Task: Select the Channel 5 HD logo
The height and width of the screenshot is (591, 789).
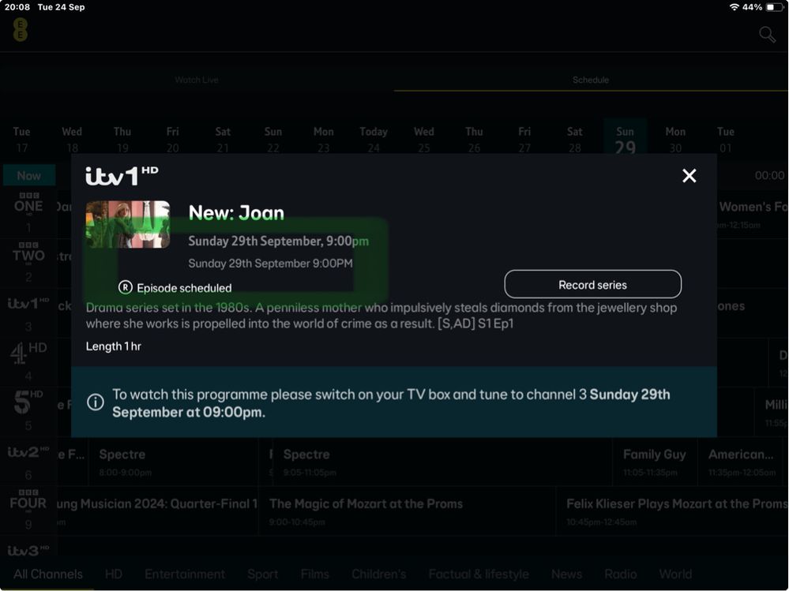Action: (x=28, y=403)
